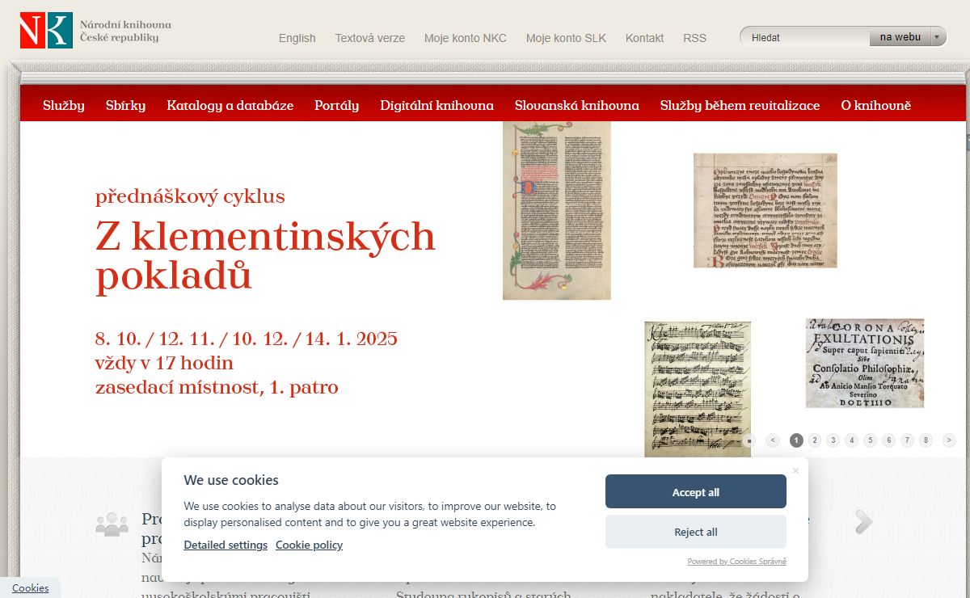The height and width of the screenshot is (598, 970).
Task: Select slide 3 in the slider pager
Action: coord(833,440)
